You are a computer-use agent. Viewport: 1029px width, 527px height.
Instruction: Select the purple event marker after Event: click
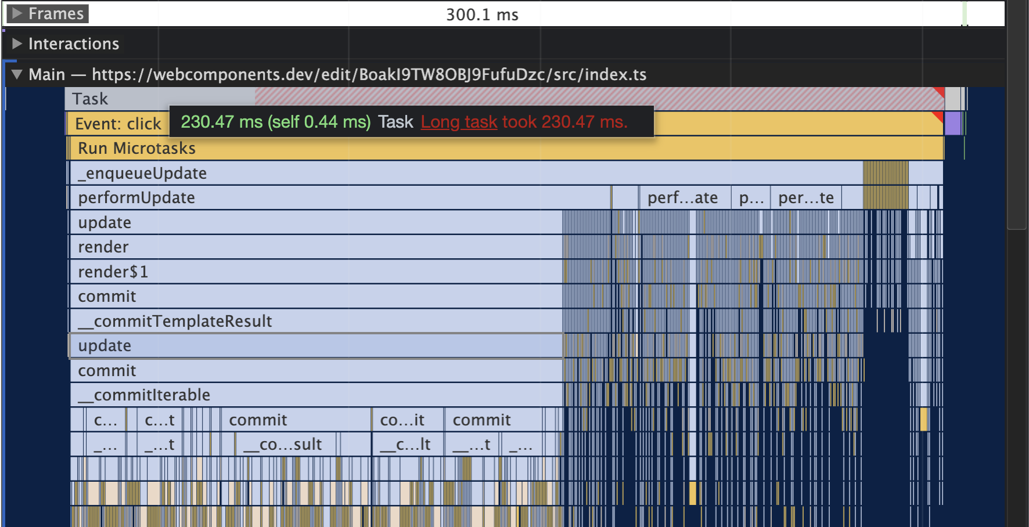(954, 123)
